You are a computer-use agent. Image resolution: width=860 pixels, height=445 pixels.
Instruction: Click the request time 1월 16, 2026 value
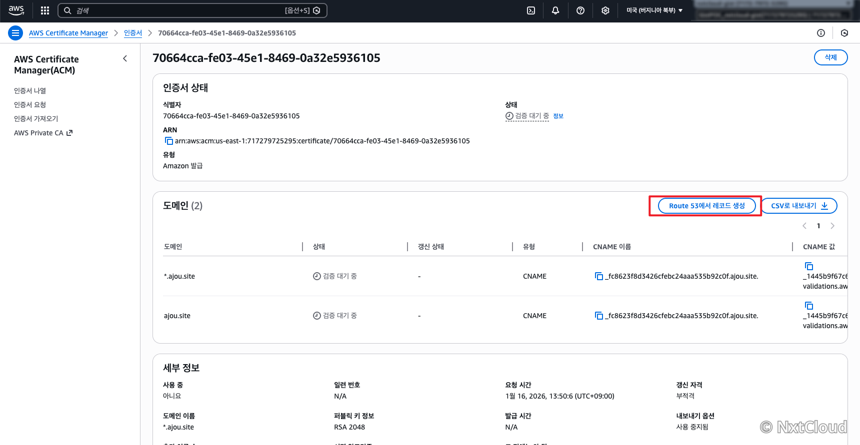click(559, 396)
